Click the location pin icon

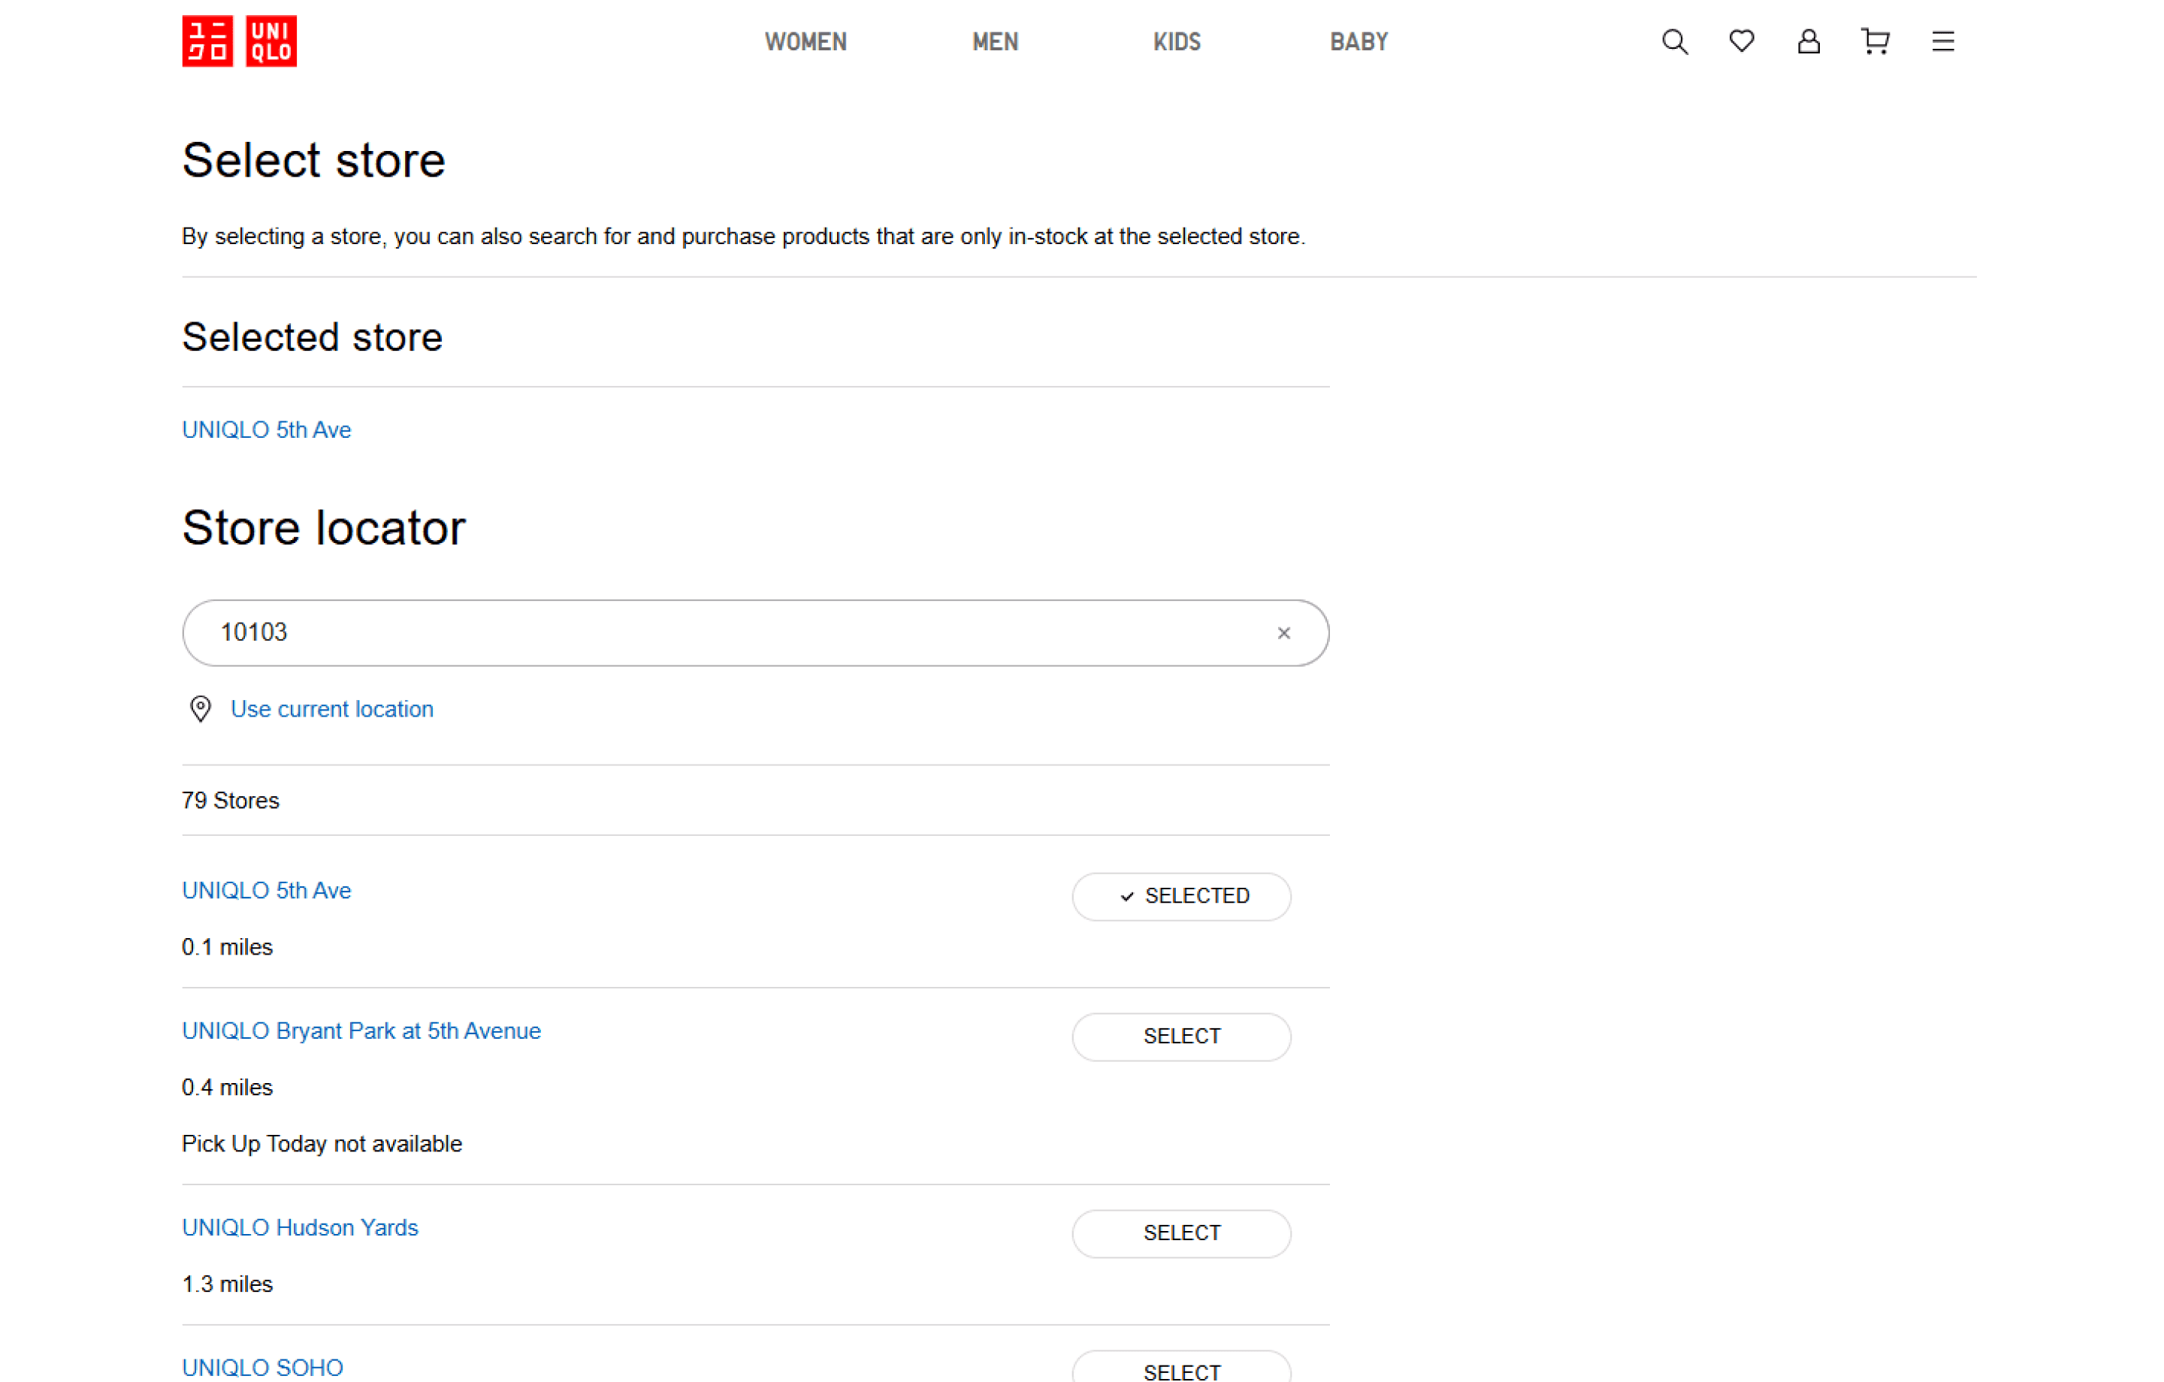pos(201,709)
